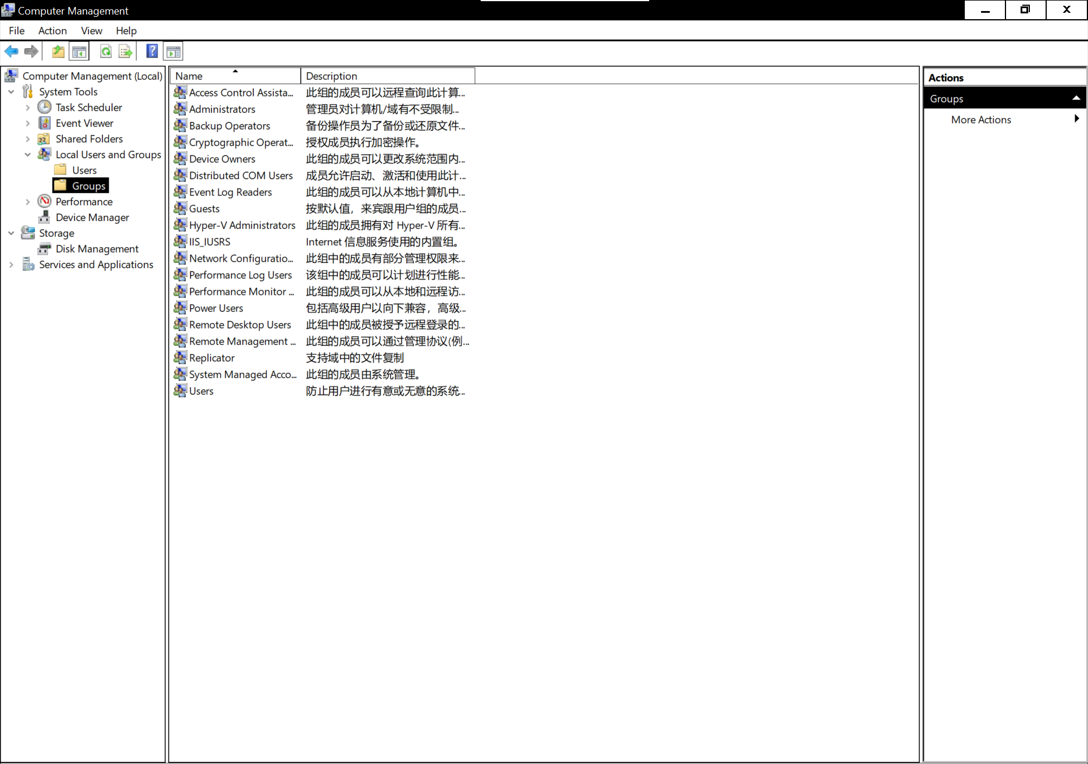Image resolution: width=1088 pixels, height=764 pixels.
Task: Click the Export List toolbar icon
Action: point(126,52)
